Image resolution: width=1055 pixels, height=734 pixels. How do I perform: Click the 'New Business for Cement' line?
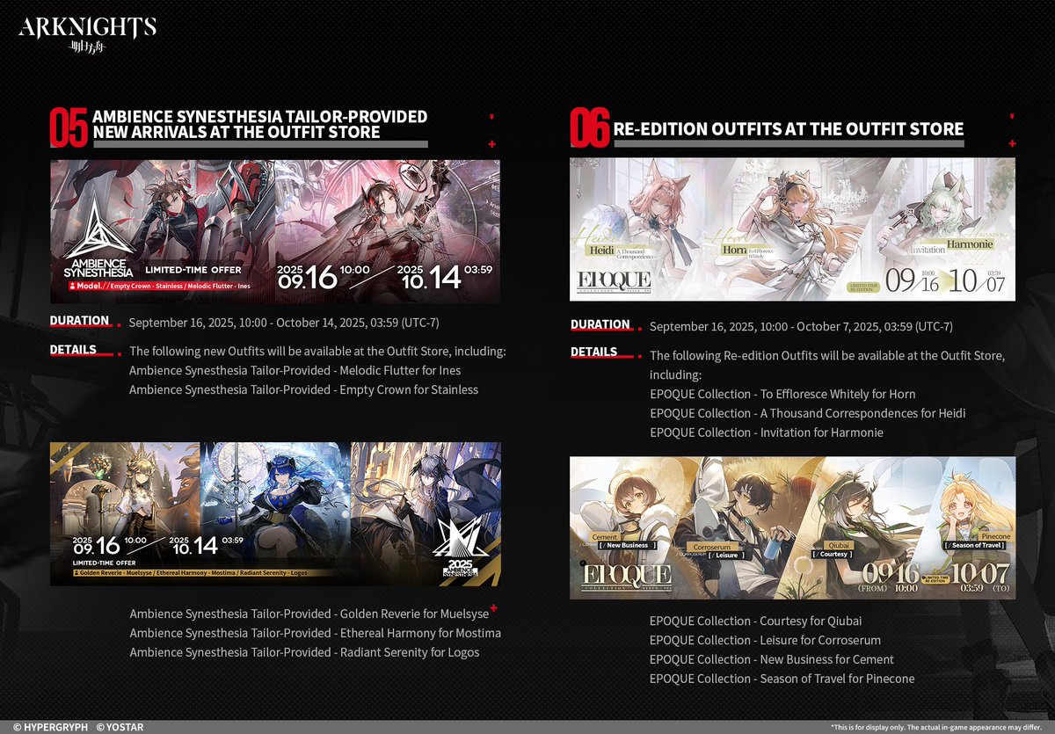pos(772,659)
